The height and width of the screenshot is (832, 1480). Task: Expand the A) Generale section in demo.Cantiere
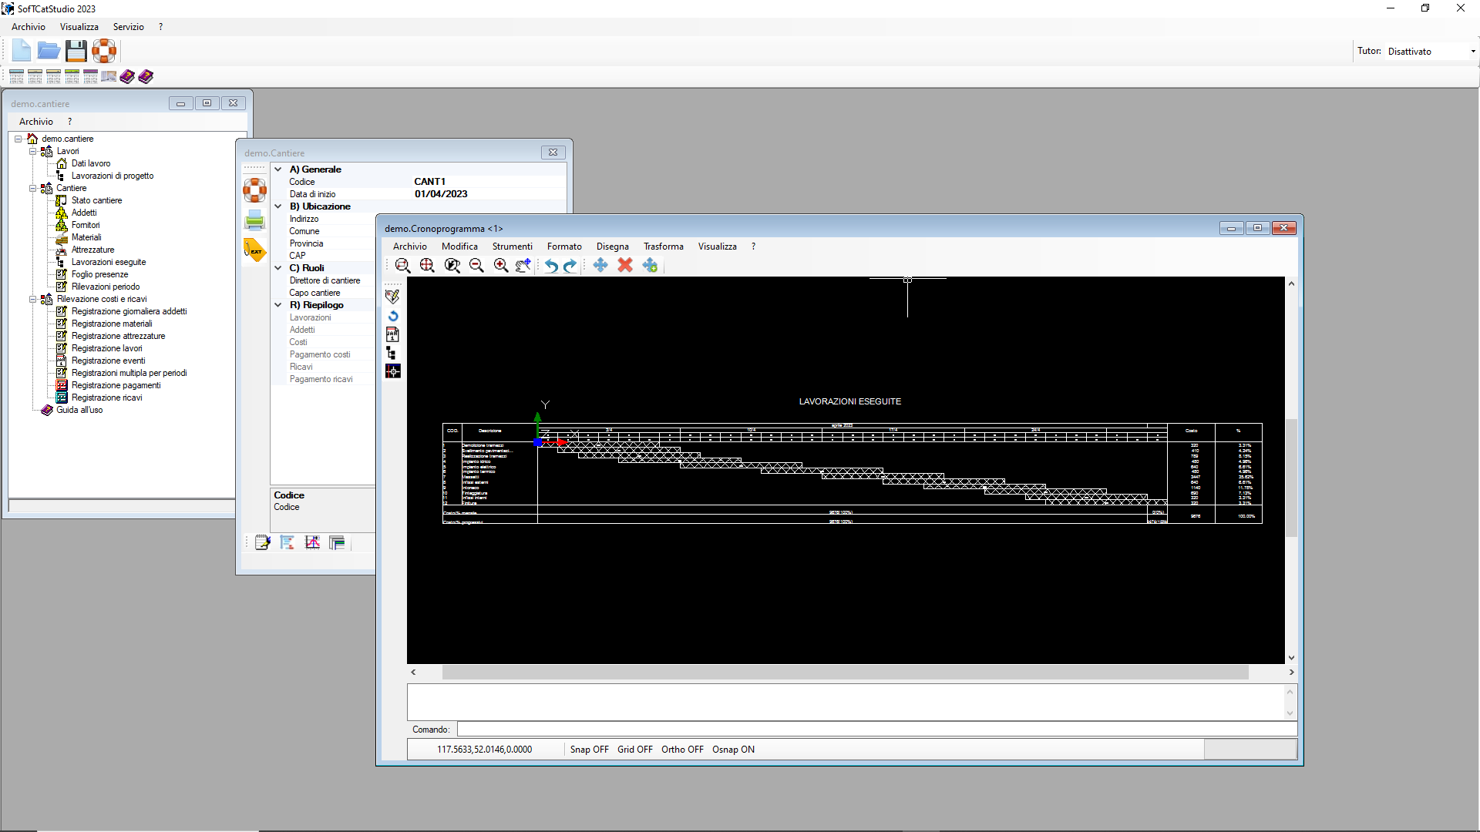pyautogui.click(x=278, y=169)
